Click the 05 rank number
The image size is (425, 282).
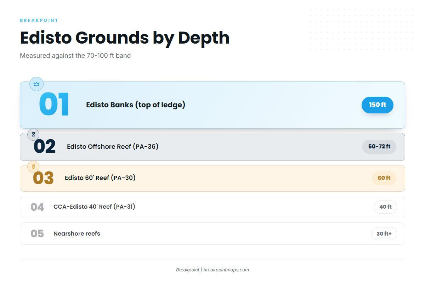pyautogui.click(x=37, y=234)
